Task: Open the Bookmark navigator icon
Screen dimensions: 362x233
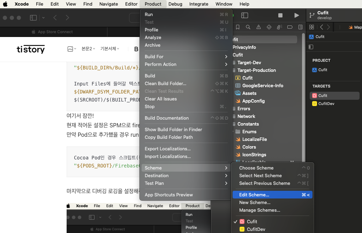Action: coord(237,27)
